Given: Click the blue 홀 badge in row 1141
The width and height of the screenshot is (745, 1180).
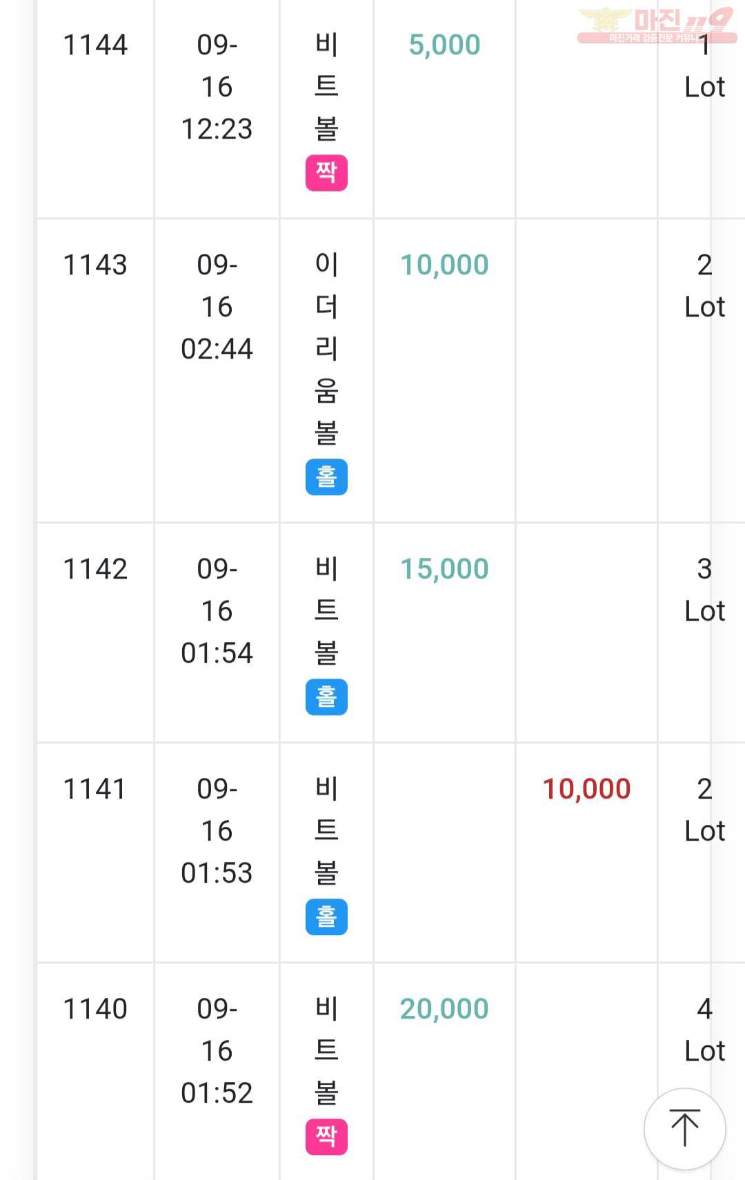Looking at the screenshot, I should click(x=326, y=917).
